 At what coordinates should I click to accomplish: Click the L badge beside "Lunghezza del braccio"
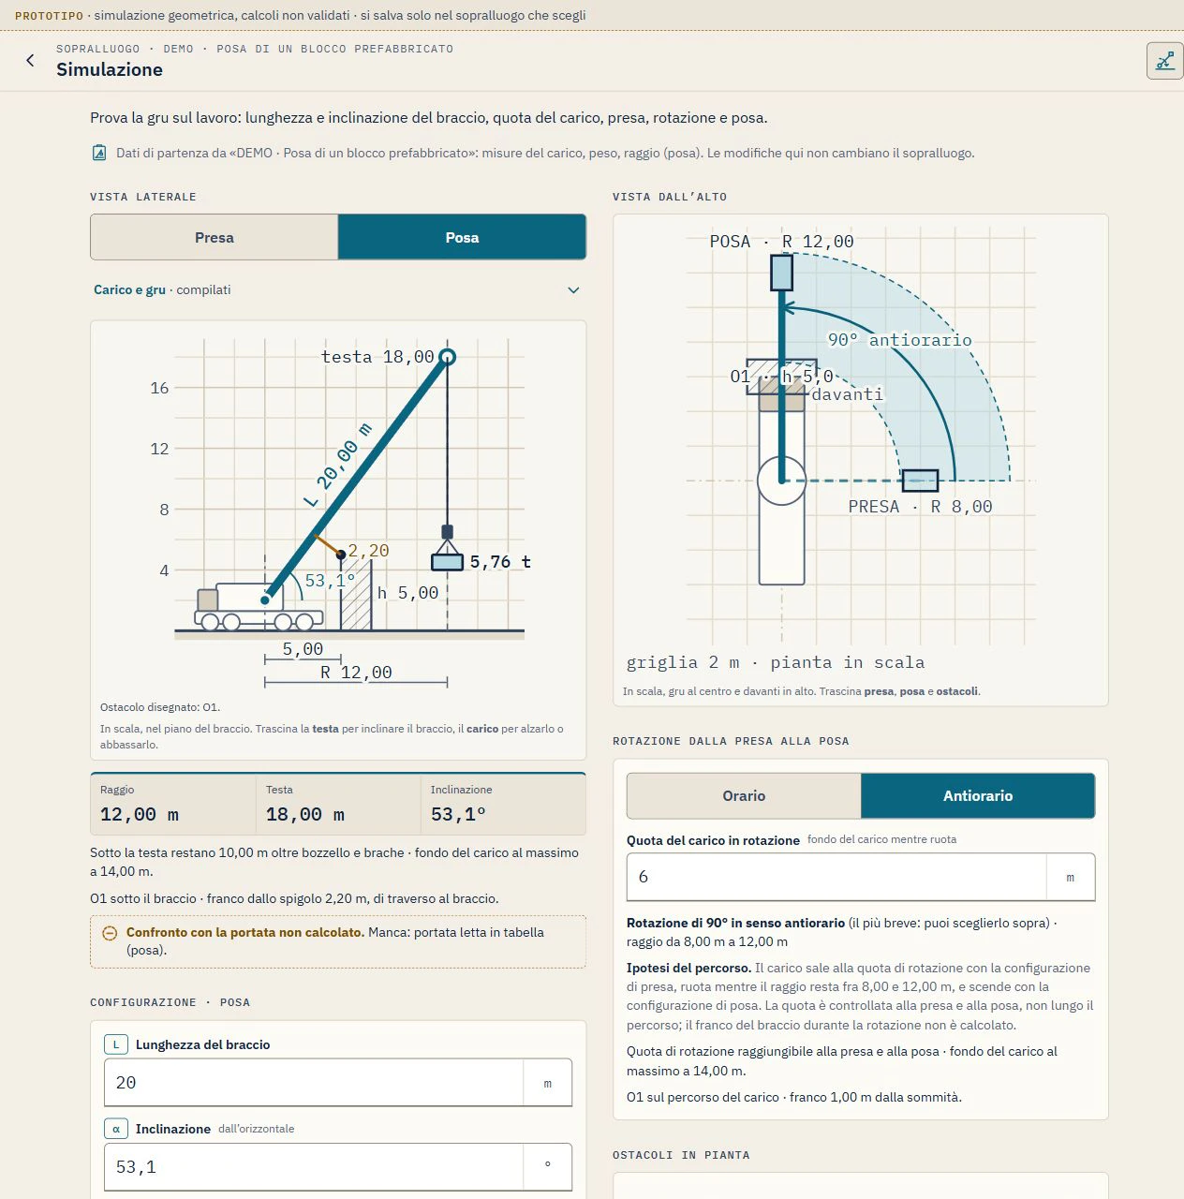coord(116,1044)
